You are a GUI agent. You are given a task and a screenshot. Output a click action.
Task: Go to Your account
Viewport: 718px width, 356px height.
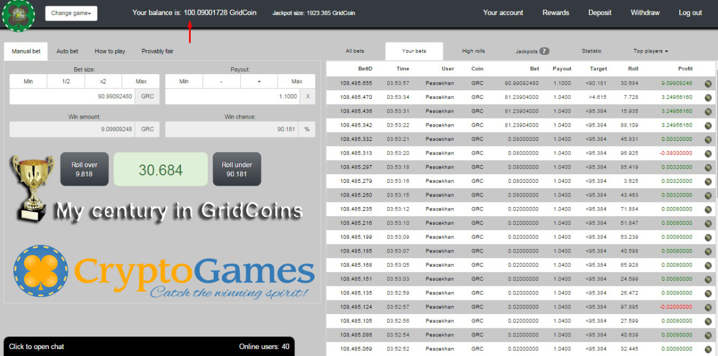point(503,13)
